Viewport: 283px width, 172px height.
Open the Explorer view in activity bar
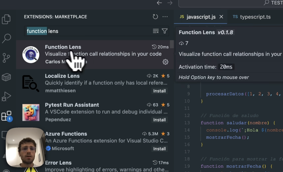click(6, 19)
